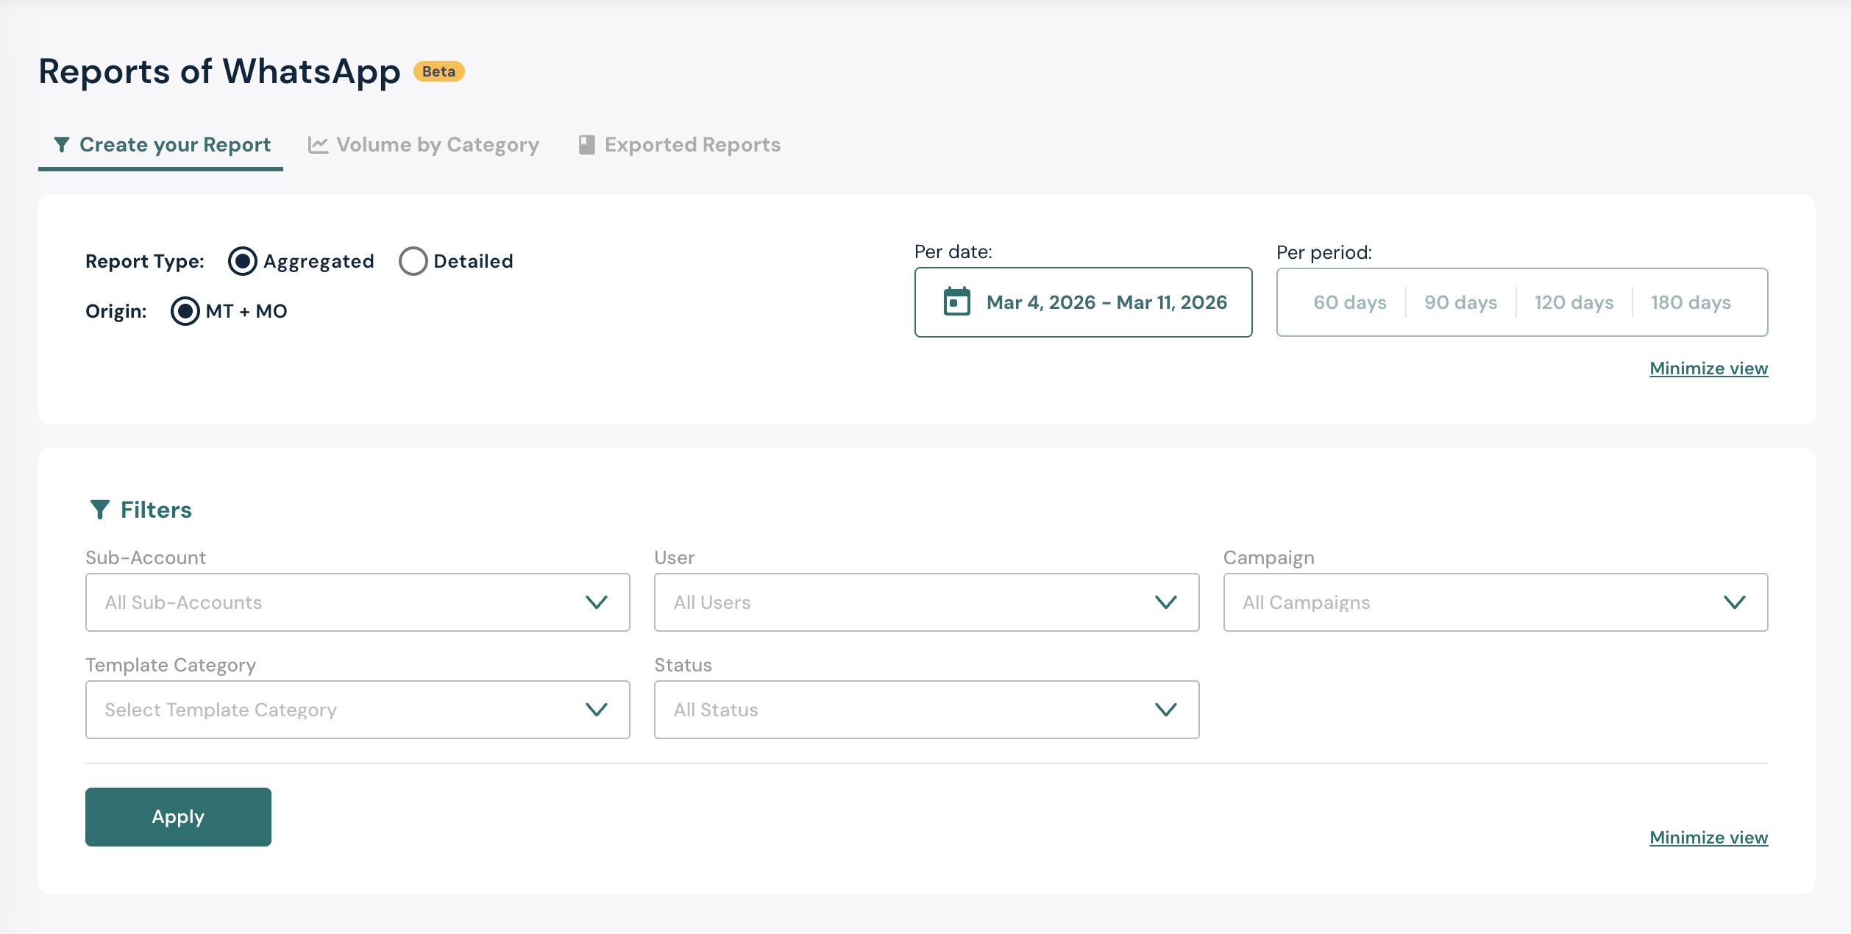
Task: Choose the 180 days period option
Action: click(x=1691, y=302)
